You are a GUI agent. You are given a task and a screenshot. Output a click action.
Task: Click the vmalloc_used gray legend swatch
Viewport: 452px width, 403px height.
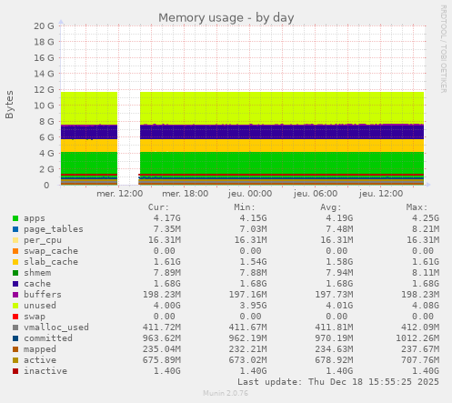[x=15, y=327]
